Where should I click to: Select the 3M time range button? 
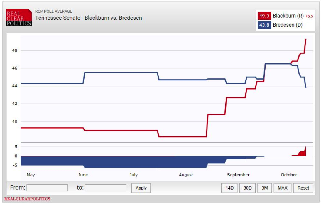[x=265, y=188]
